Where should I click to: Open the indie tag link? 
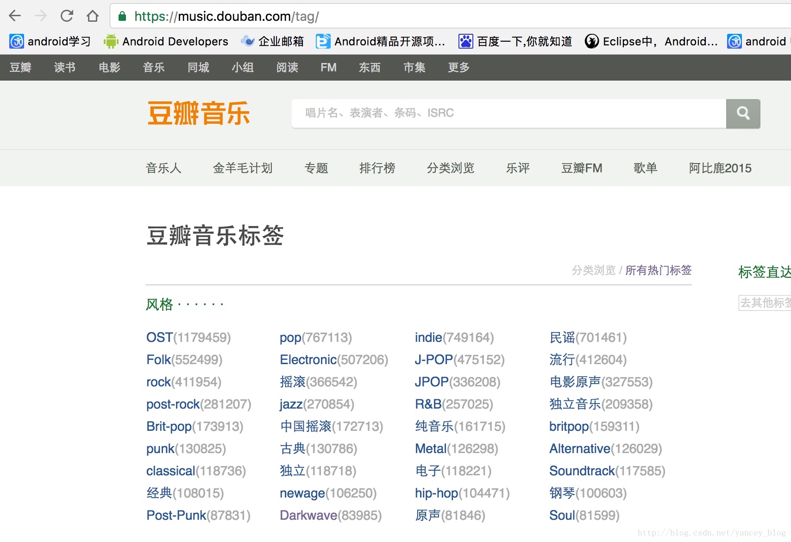428,337
